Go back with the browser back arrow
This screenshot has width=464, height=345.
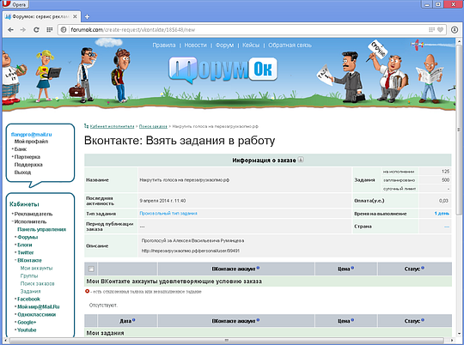[10, 30]
